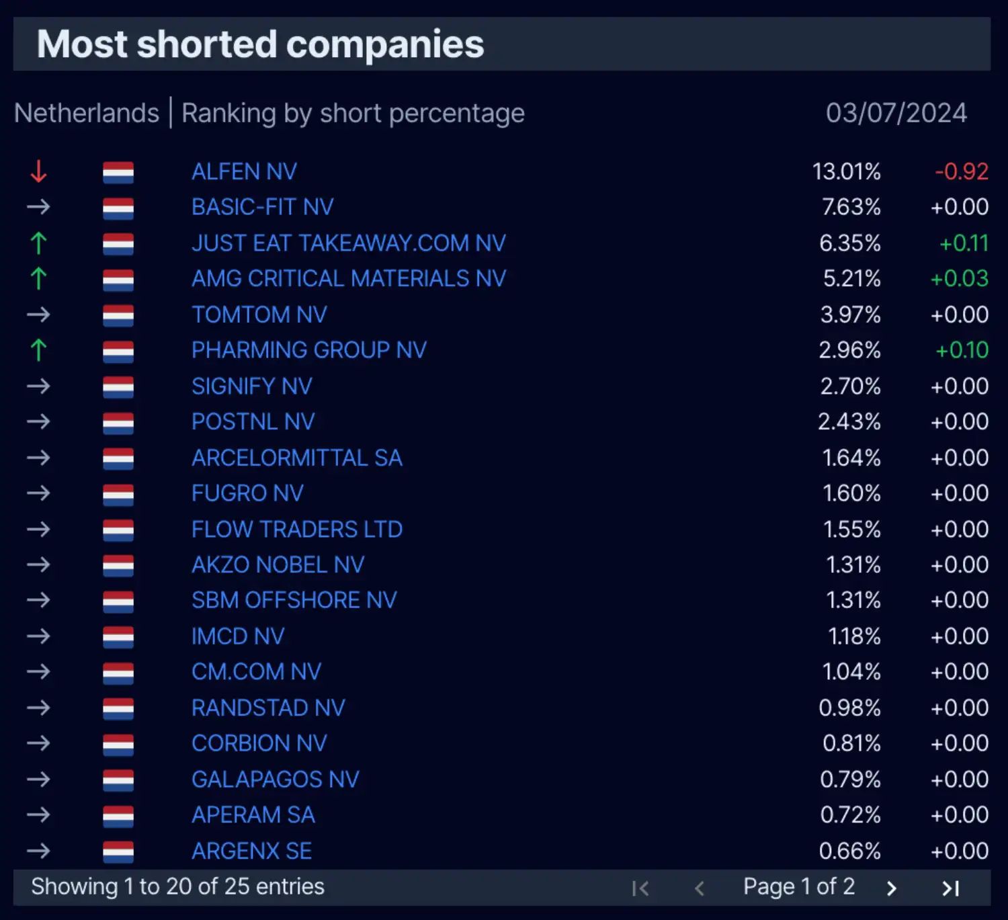
Task: Jump to the last page of entries
Action: (x=951, y=888)
